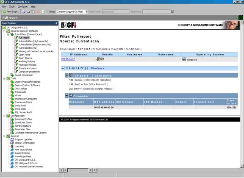Click the print icon in the toolbar
Viewport: 244px width, 178px height.
tap(28, 12)
